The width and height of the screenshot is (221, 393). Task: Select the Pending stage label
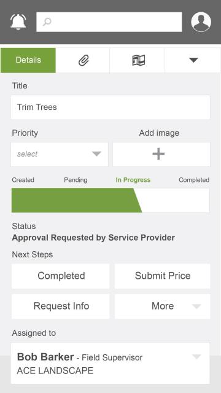tap(76, 180)
